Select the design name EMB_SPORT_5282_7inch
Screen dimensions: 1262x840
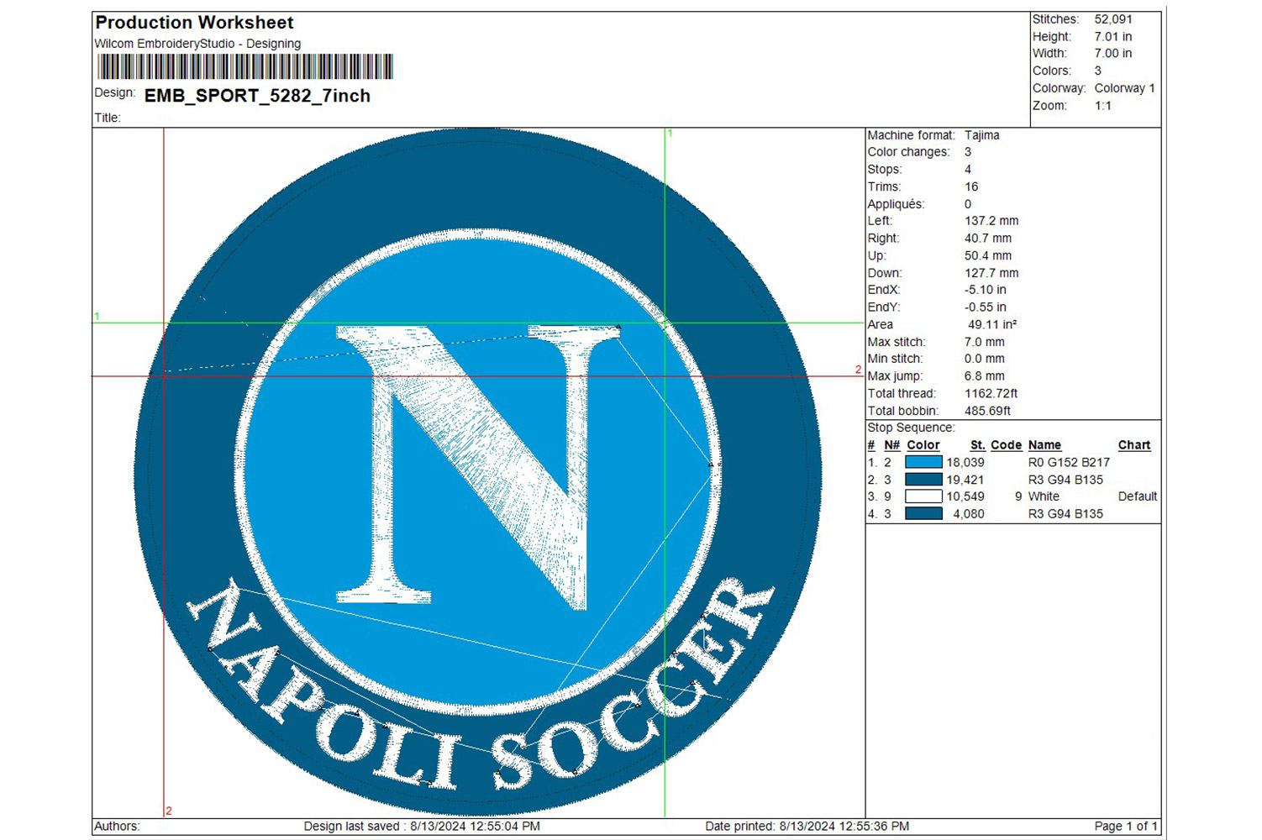257,96
